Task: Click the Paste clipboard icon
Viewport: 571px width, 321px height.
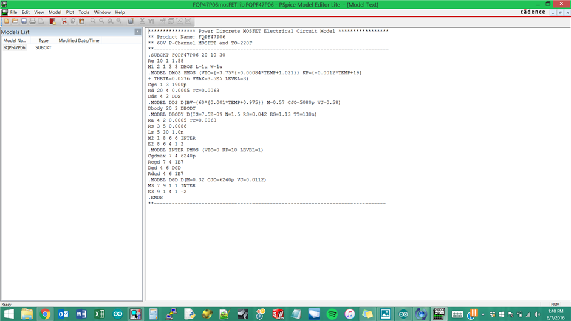Action: coord(81,21)
